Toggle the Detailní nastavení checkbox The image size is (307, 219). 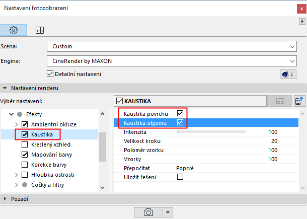click(49, 74)
